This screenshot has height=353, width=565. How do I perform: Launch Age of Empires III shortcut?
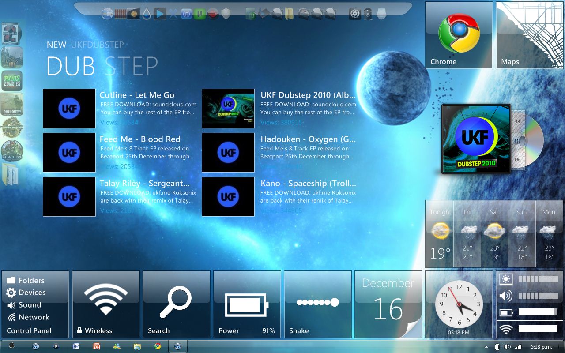[11, 57]
